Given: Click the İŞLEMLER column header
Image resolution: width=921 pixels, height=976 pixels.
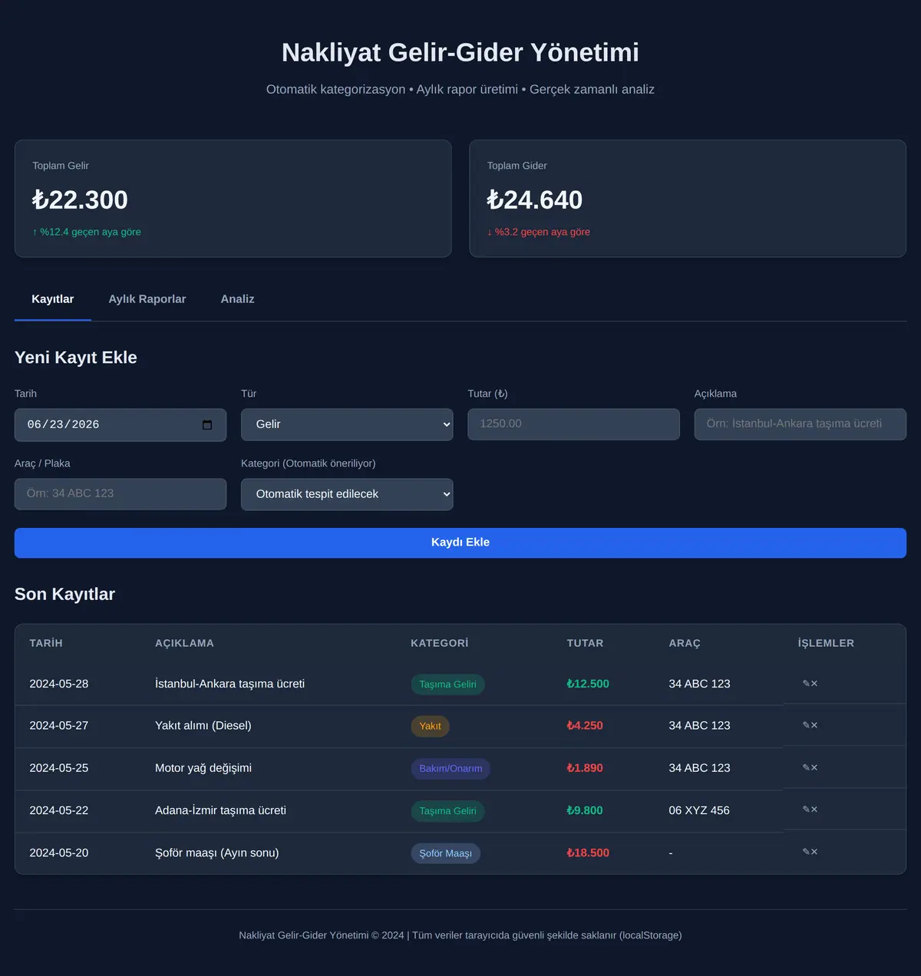Looking at the screenshot, I should (826, 643).
